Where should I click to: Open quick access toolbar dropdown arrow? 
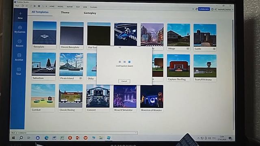tap(46, 6)
